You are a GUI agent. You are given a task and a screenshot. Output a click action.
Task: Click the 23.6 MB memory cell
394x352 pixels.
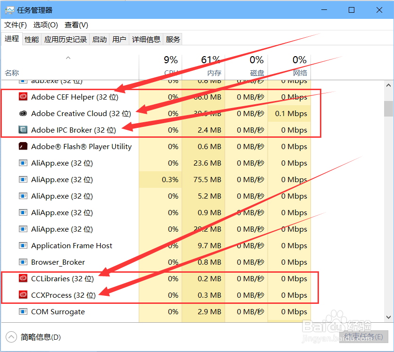[x=203, y=163]
